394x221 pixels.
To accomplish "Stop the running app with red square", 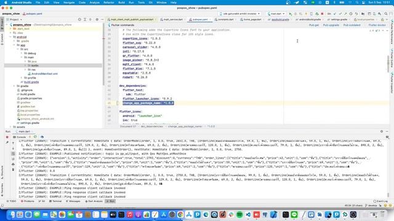I will pos(322,14).
